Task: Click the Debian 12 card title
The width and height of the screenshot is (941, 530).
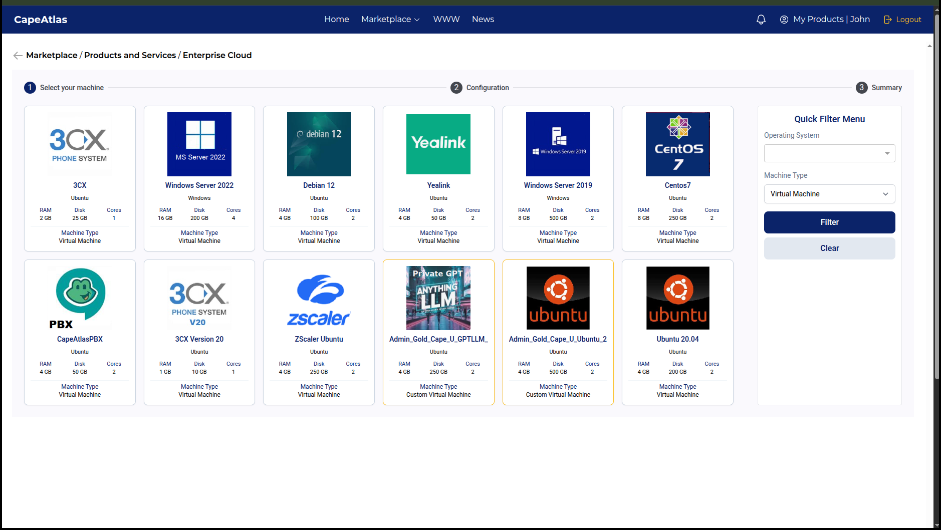Action: (319, 185)
